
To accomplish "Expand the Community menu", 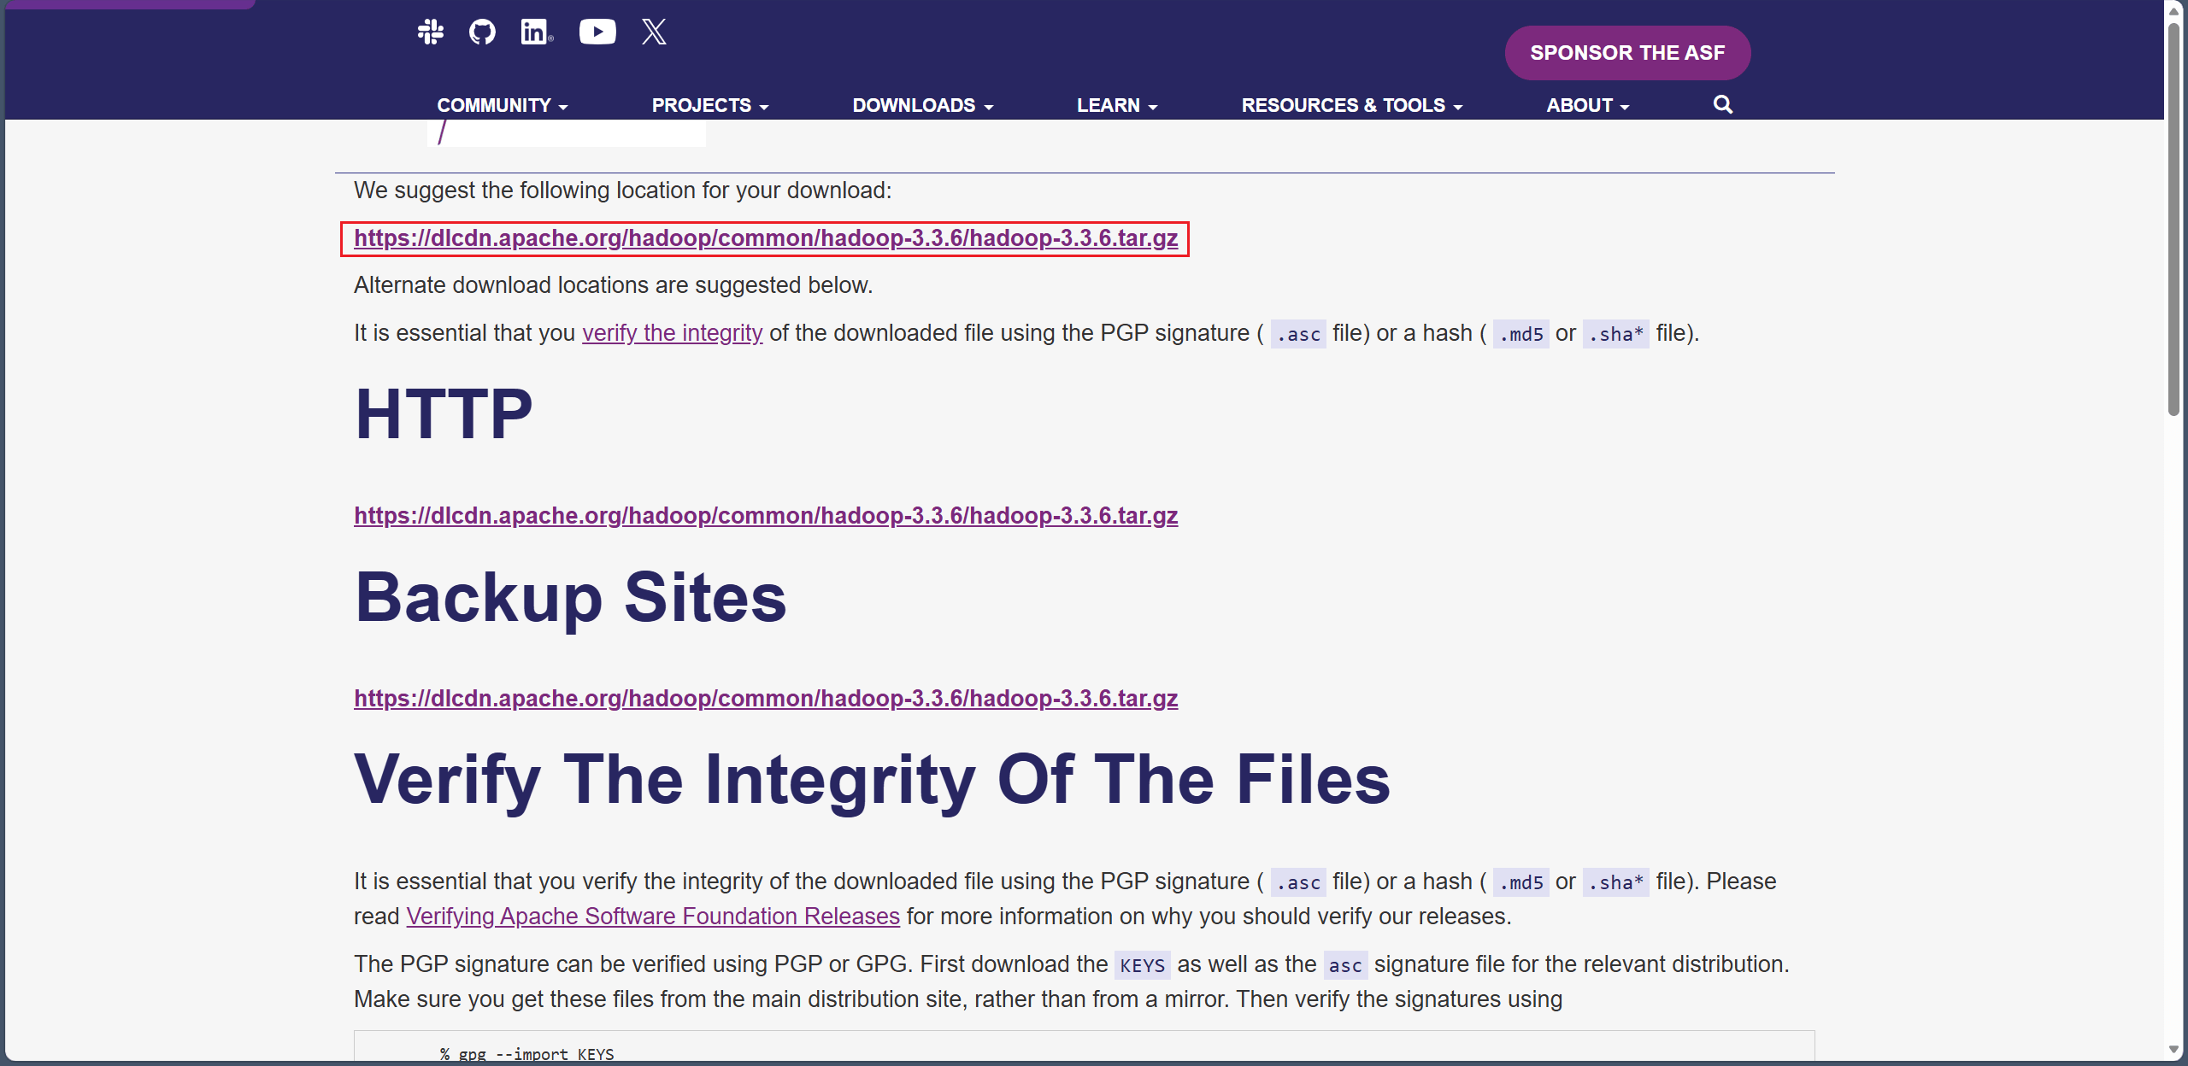I will [x=503, y=105].
